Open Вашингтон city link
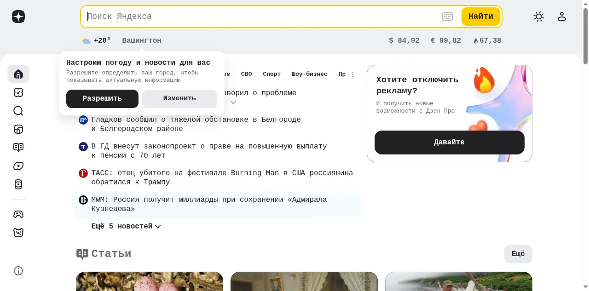Screen dimensions: 589x291 point(142,40)
